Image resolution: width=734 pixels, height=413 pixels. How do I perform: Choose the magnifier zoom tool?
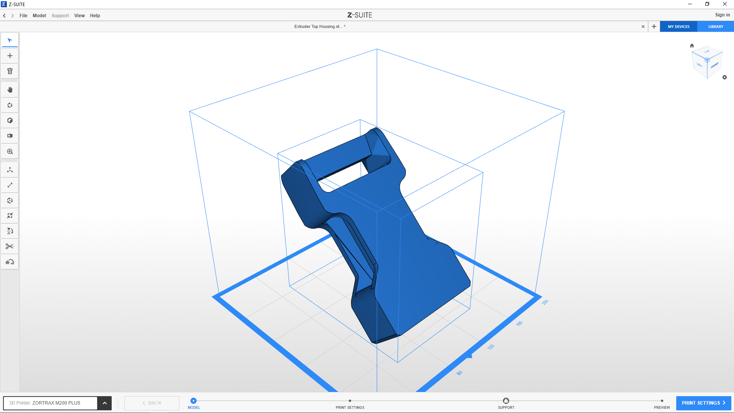[10, 152]
